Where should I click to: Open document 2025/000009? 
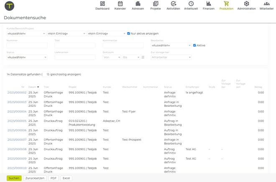(17, 159)
